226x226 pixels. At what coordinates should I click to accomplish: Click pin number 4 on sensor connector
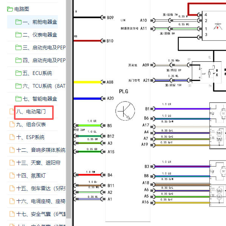pos(206,15)
